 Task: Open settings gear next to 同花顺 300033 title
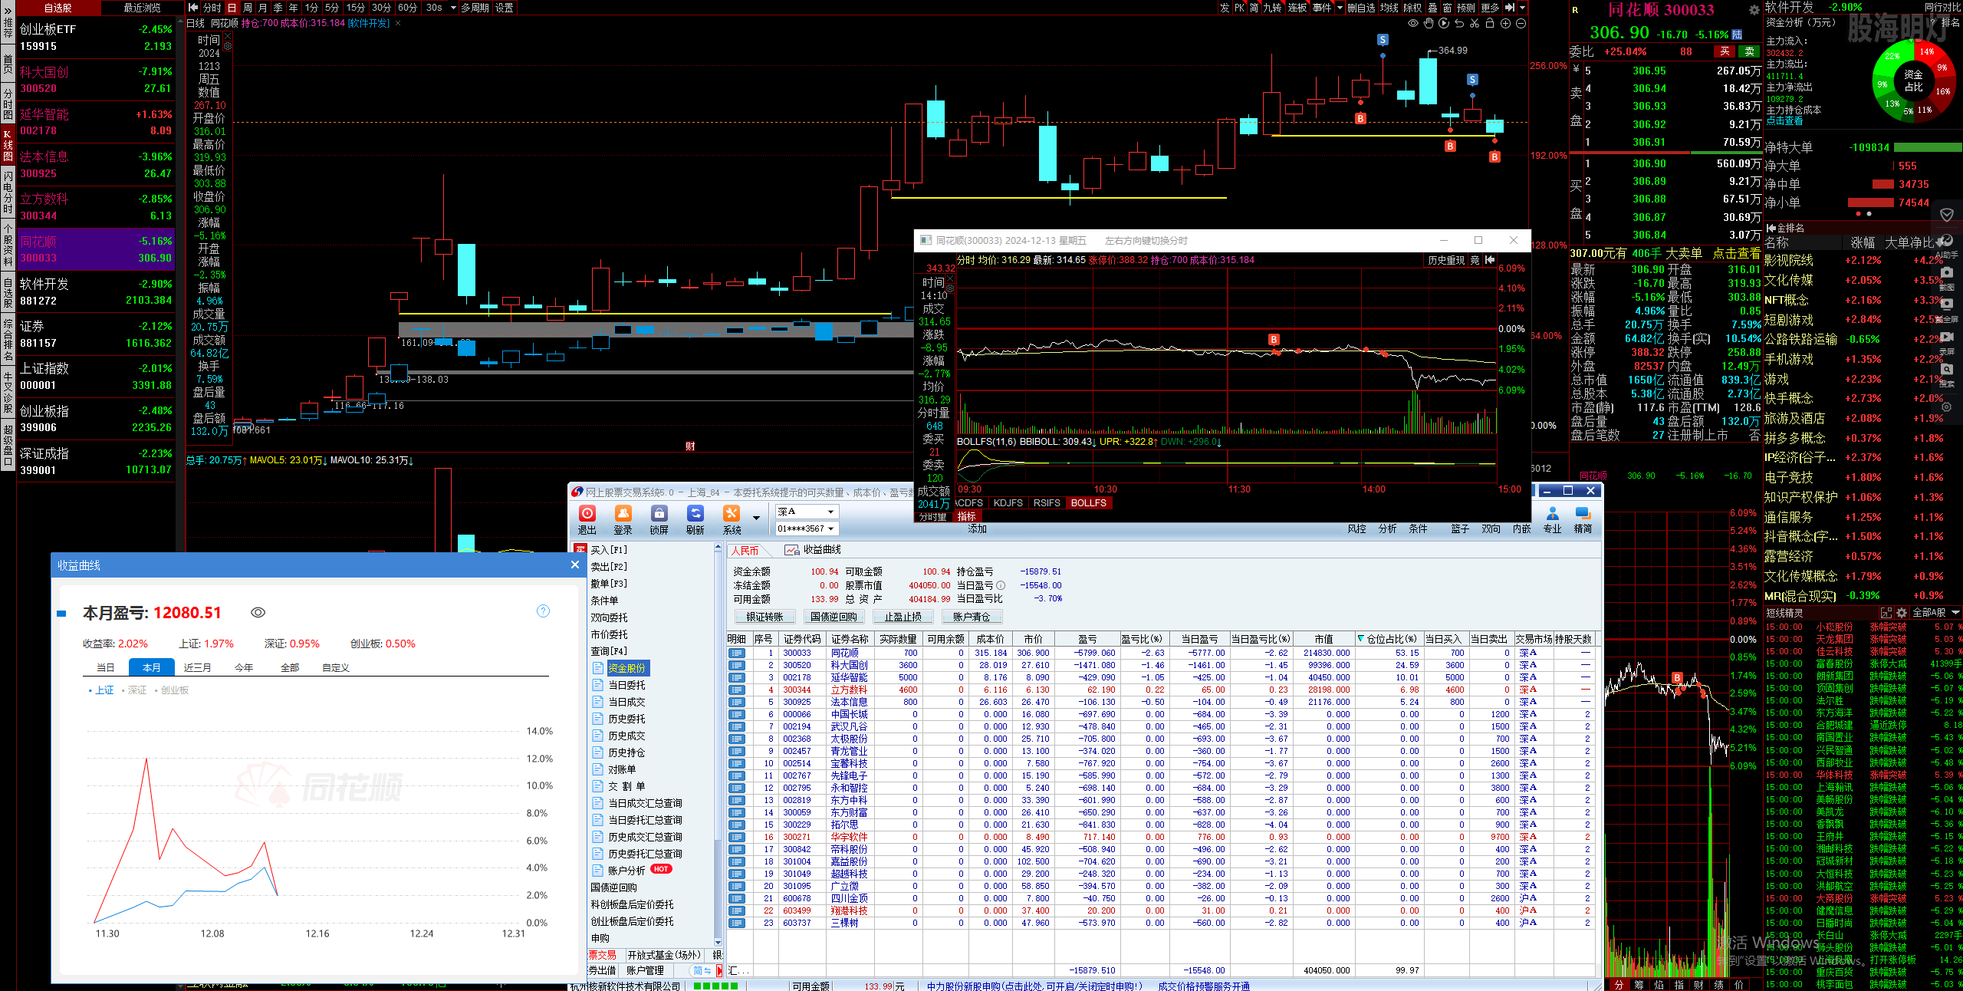[1754, 10]
